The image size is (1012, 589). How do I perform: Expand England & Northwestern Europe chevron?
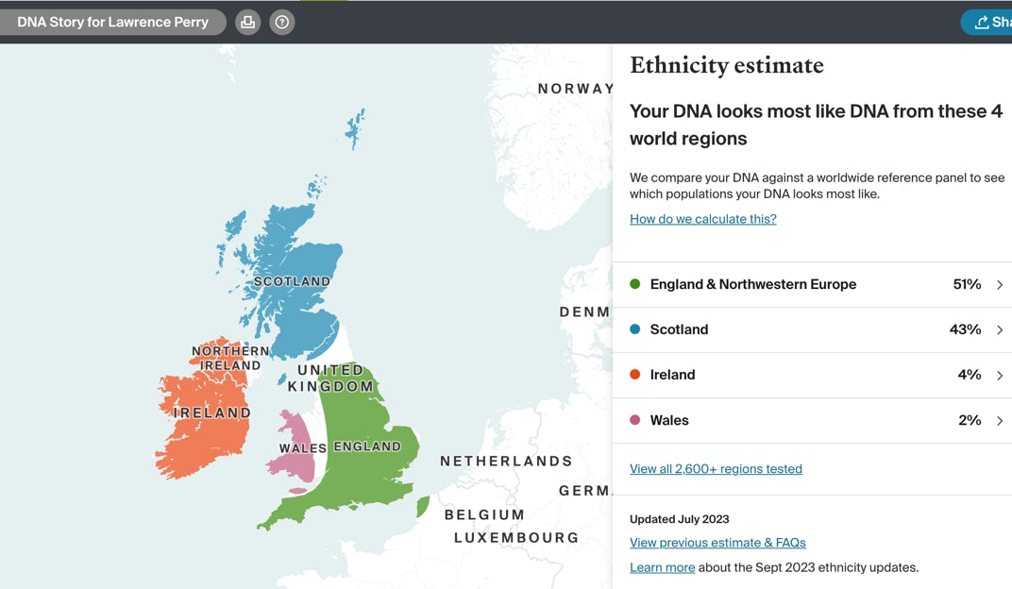(999, 284)
